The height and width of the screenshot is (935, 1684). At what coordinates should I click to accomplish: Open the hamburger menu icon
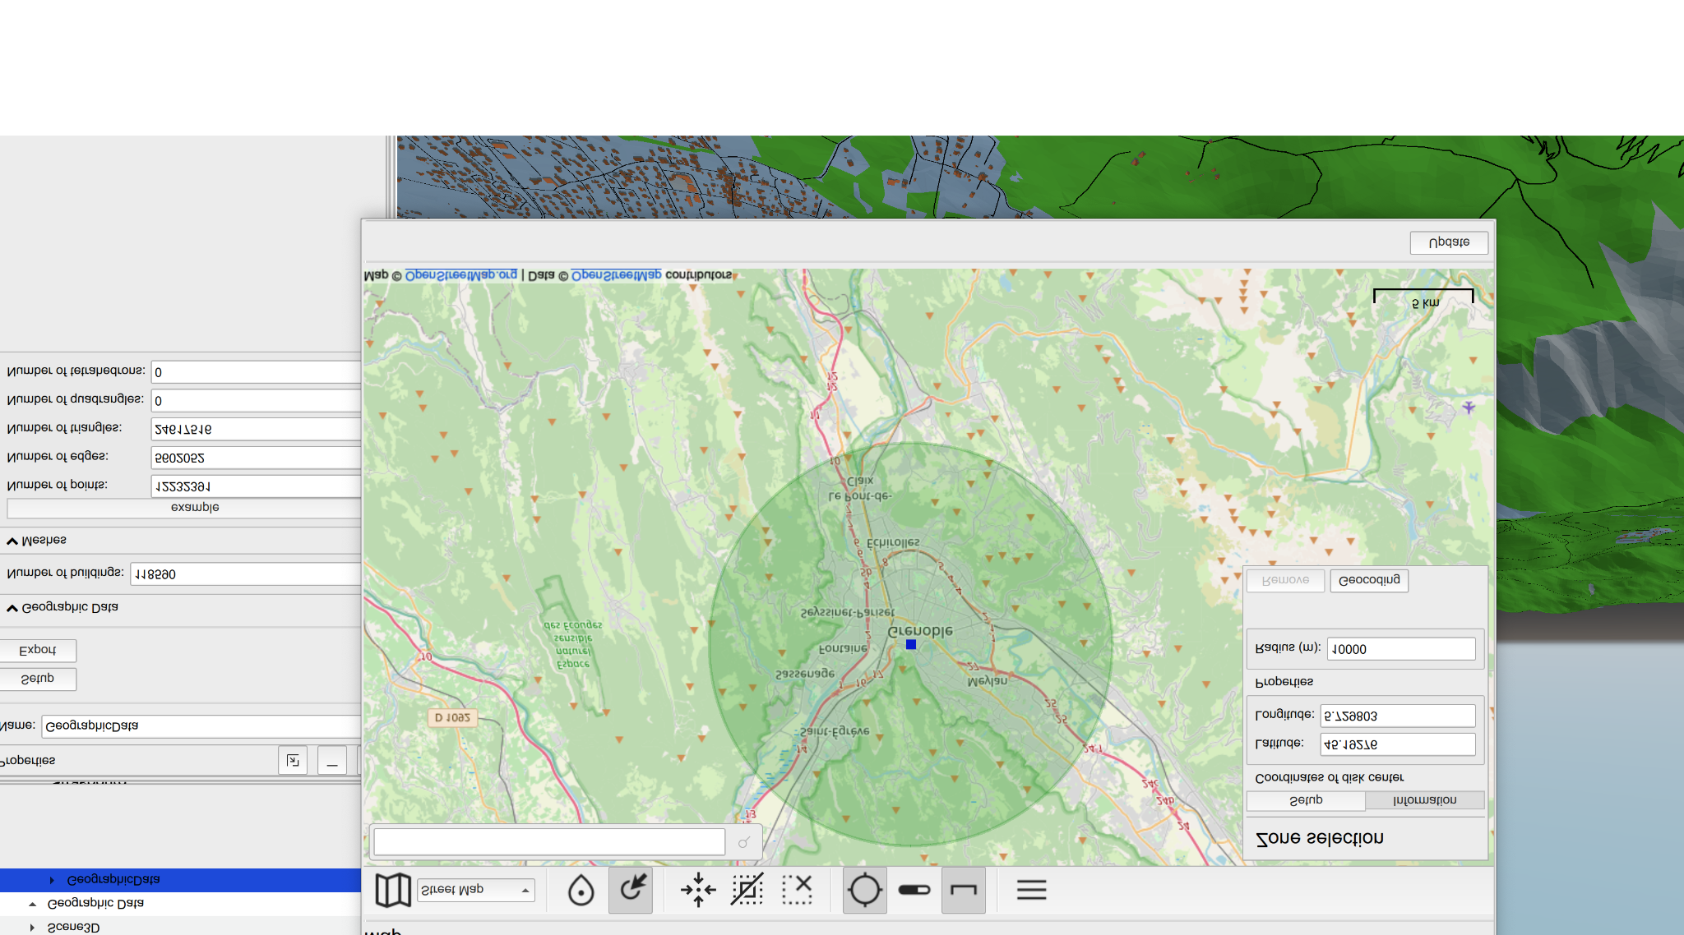(1031, 889)
